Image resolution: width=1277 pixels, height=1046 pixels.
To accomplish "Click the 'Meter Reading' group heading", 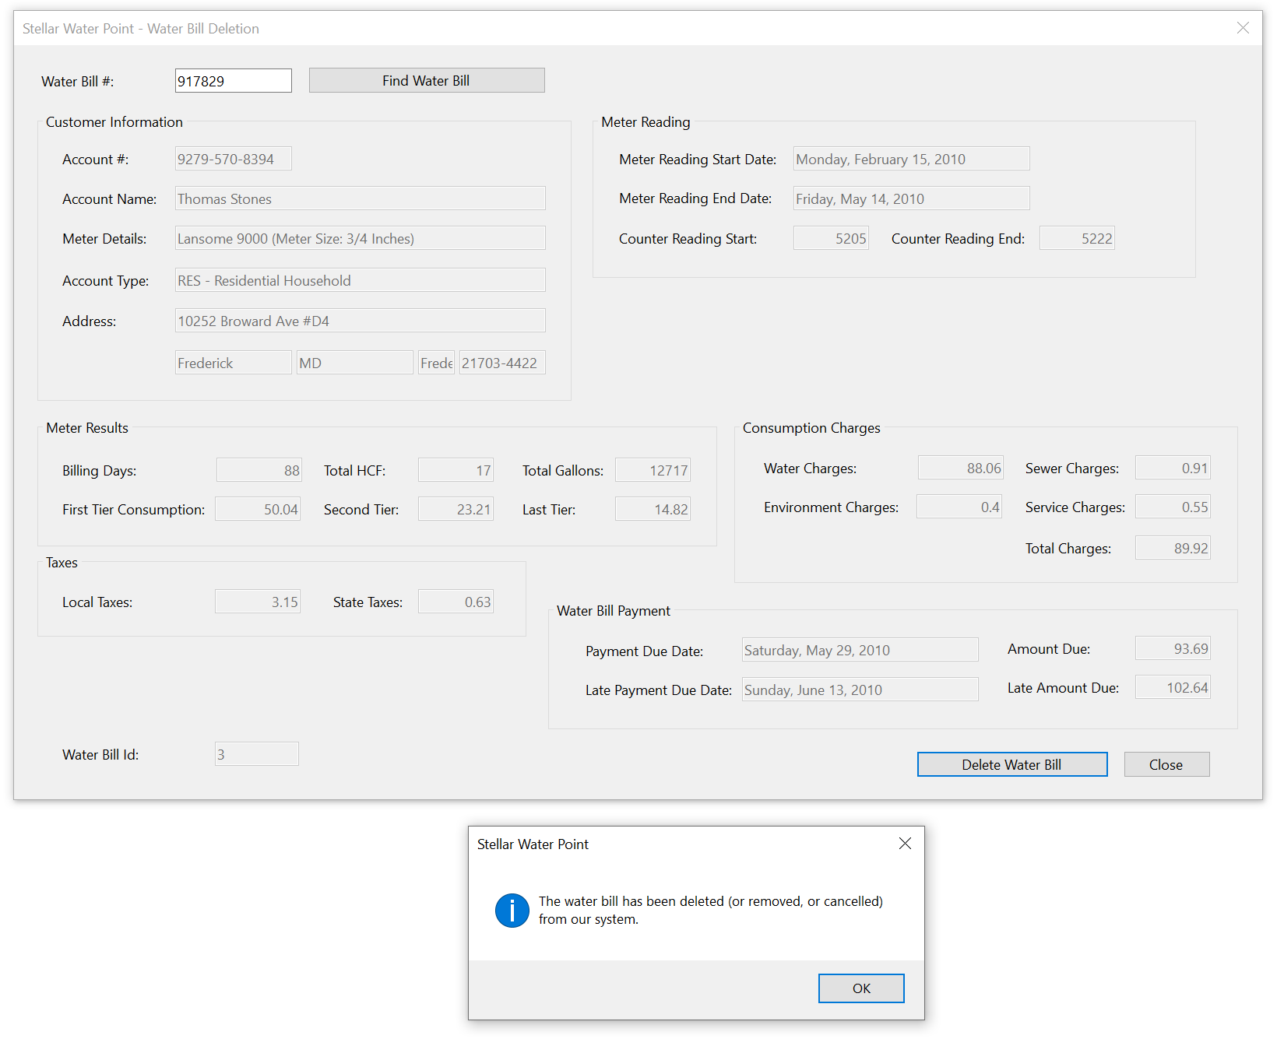I will [x=646, y=122].
